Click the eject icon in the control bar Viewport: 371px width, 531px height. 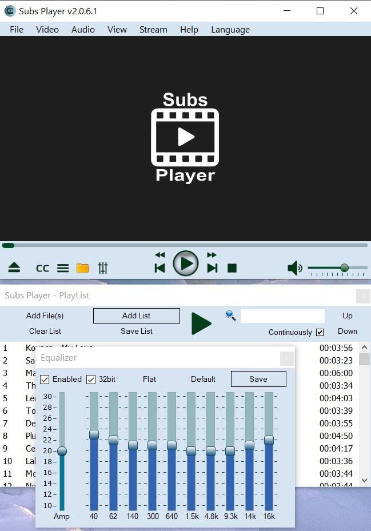[x=14, y=268]
